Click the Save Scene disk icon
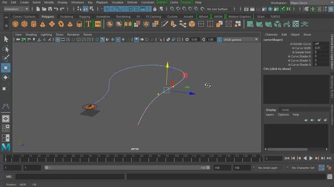Screen dimensions: 334x187 click(50, 9)
